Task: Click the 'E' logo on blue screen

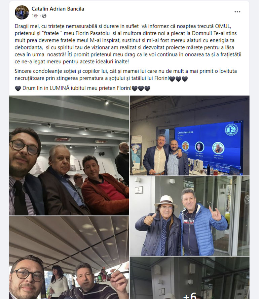Action: coord(231,130)
